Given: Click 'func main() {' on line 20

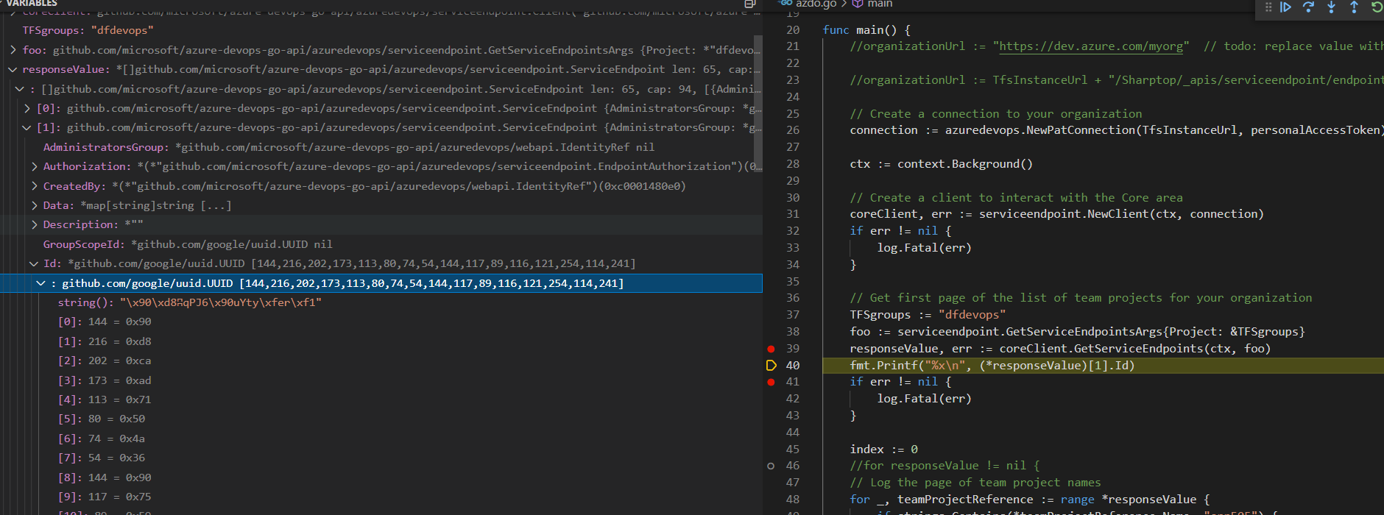Looking at the screenshot, I should pos(866,30).
